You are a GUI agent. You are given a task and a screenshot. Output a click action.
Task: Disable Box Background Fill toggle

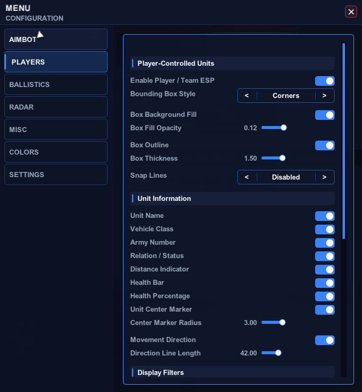[x=324, y=115]
